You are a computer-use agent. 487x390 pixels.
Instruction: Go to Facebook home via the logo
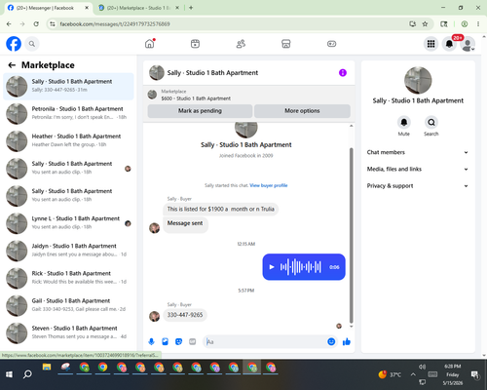(x=14, y=44)
